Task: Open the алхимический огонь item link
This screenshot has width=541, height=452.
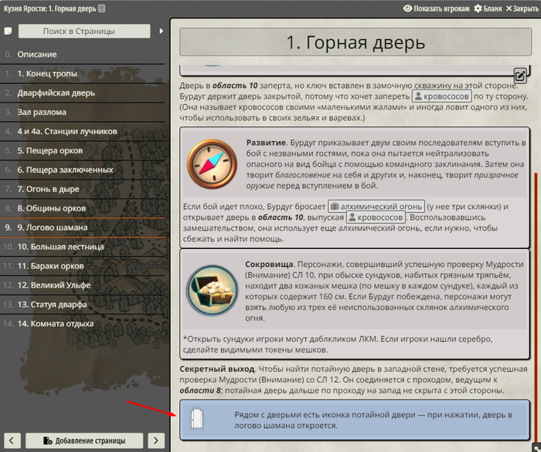Action: click(x=376, y=206)
